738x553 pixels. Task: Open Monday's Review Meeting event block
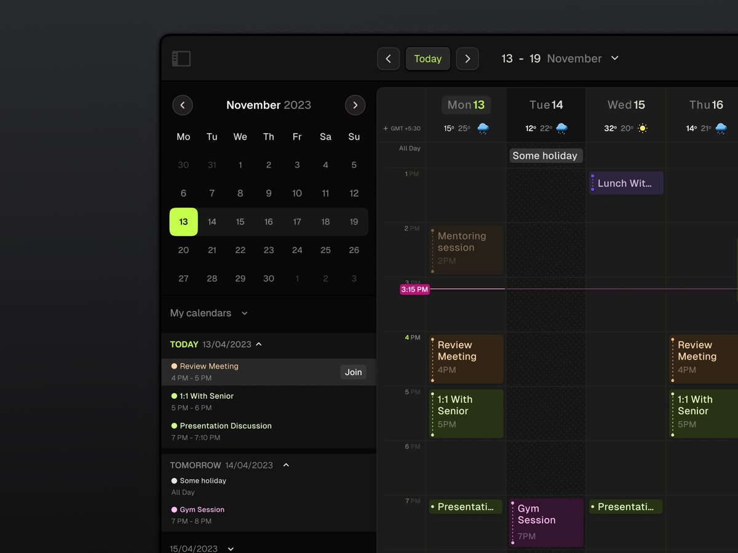[x=466, y=359]
